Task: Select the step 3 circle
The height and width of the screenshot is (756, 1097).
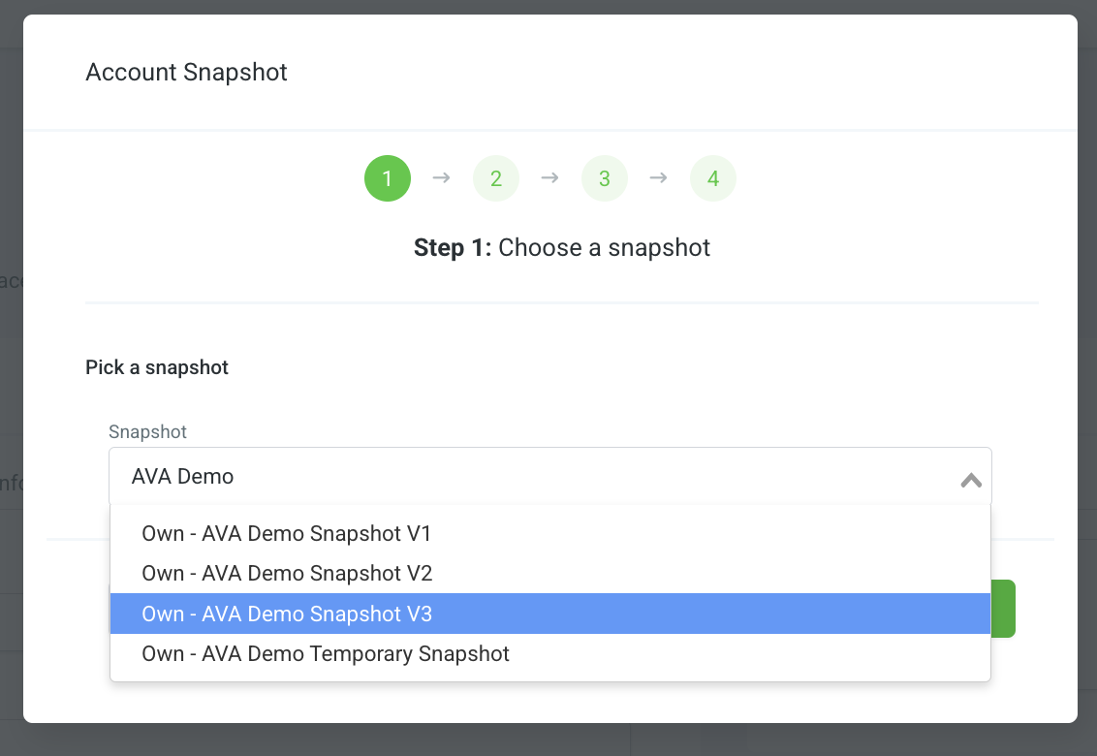Action: pos(605,178)
